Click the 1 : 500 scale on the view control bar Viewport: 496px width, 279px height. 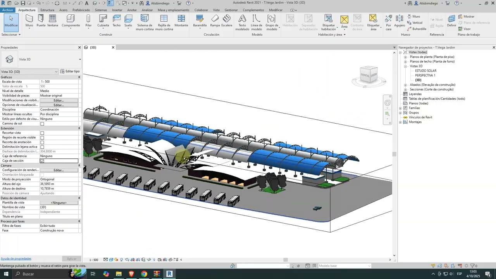[x=94, y=260]
